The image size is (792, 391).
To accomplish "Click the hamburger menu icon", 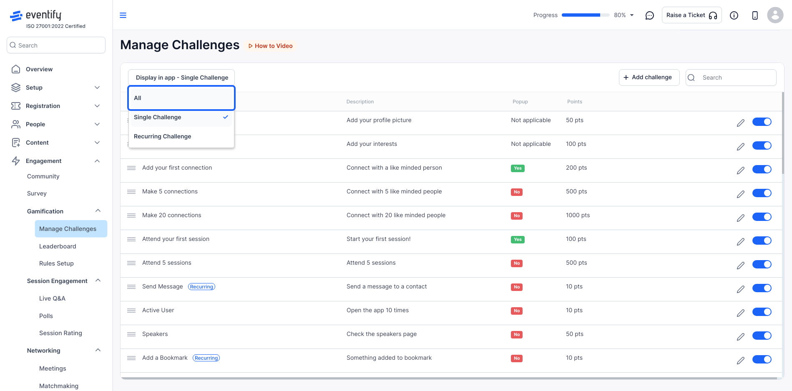I will point(123,15).
